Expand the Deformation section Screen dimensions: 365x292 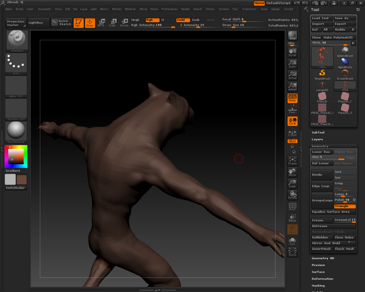(x=322, y=279)
